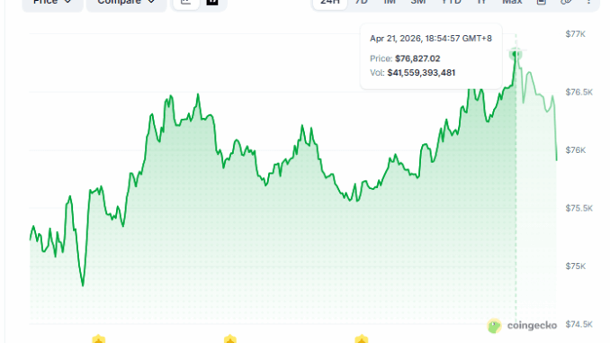Click the third yellow news marker on timeline

click(362, 338)
